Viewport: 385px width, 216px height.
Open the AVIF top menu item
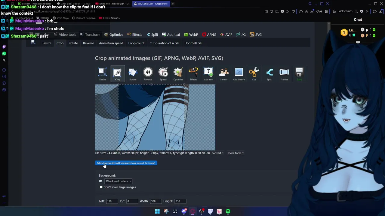pos(226,34)
